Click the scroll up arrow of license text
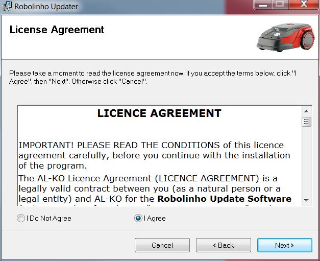 306,111
